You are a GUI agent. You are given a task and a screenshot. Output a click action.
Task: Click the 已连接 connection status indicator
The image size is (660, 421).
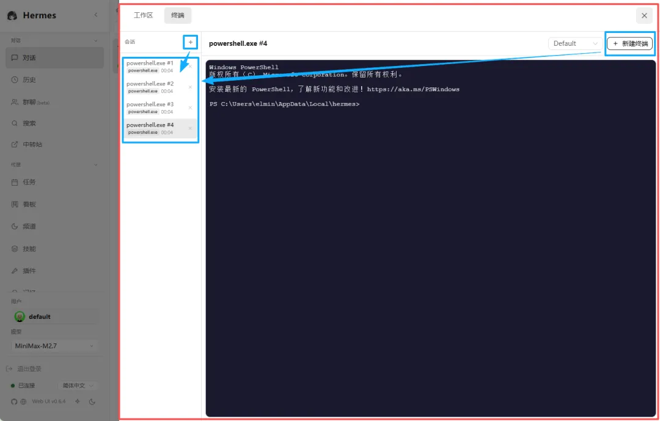23,386
